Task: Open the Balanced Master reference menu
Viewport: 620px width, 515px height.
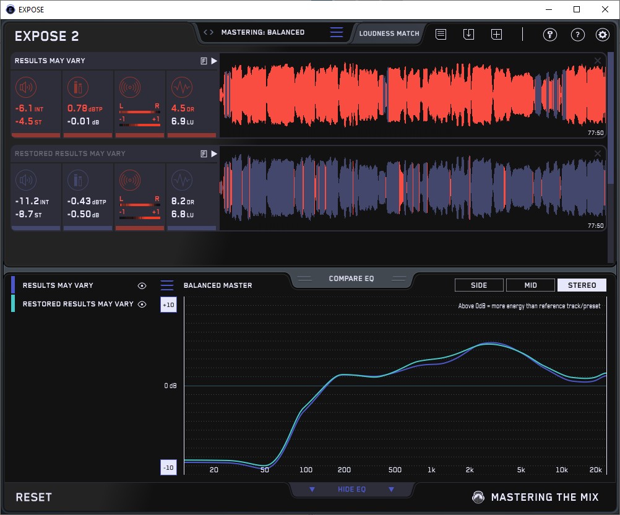Action: coord(167,285)
